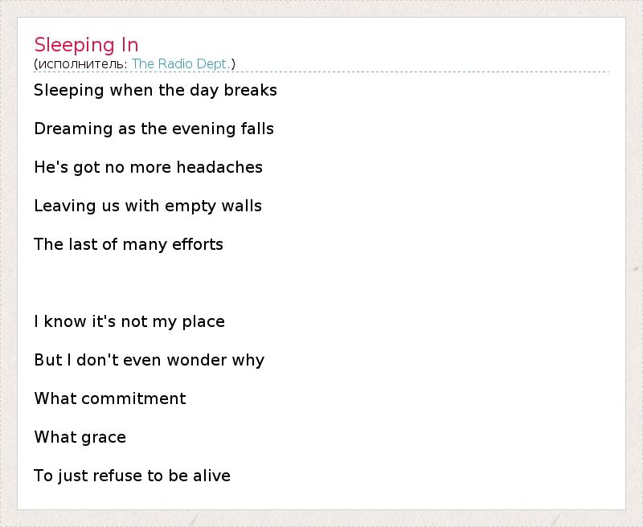Select the line Dreaming as the evening falls
Viewport: 643px width, 527px height.
coord(154,129)
